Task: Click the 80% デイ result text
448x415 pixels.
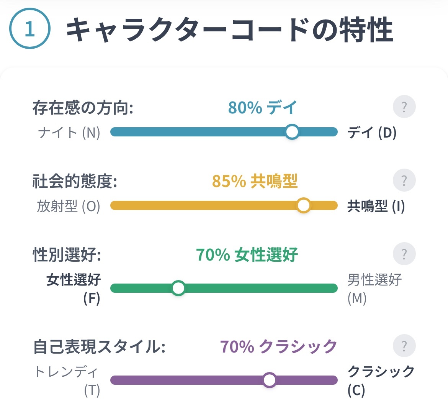Action: 263,107
